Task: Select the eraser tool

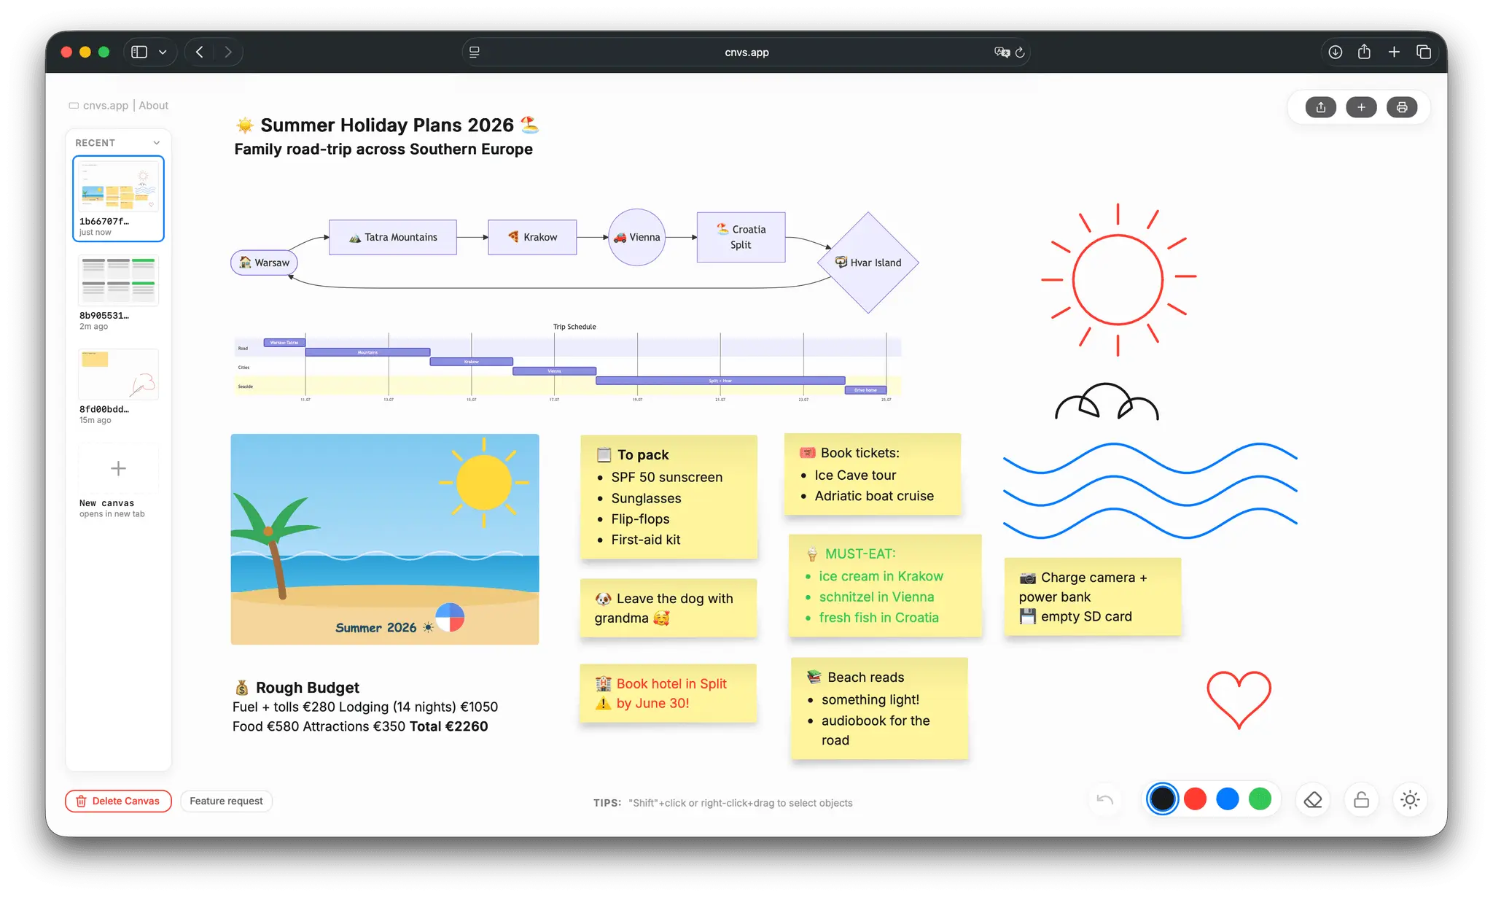Action: pyautogui.click(x=1313, y=800)
